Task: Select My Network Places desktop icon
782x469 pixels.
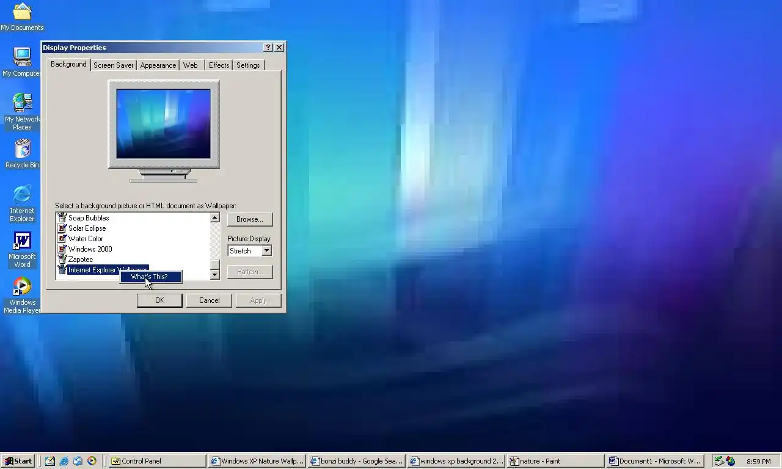Action: [22, 112]
